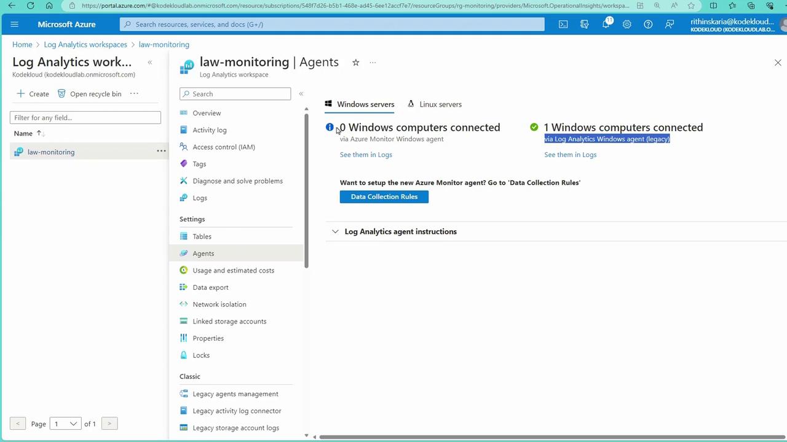787x442 pixels.
Task: Go to Log Analytics workspaces breadcrumb
Action: click(x=85, y=45)
